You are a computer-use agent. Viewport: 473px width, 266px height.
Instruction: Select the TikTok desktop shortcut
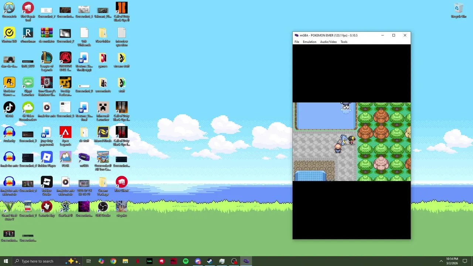coord(9,109)
